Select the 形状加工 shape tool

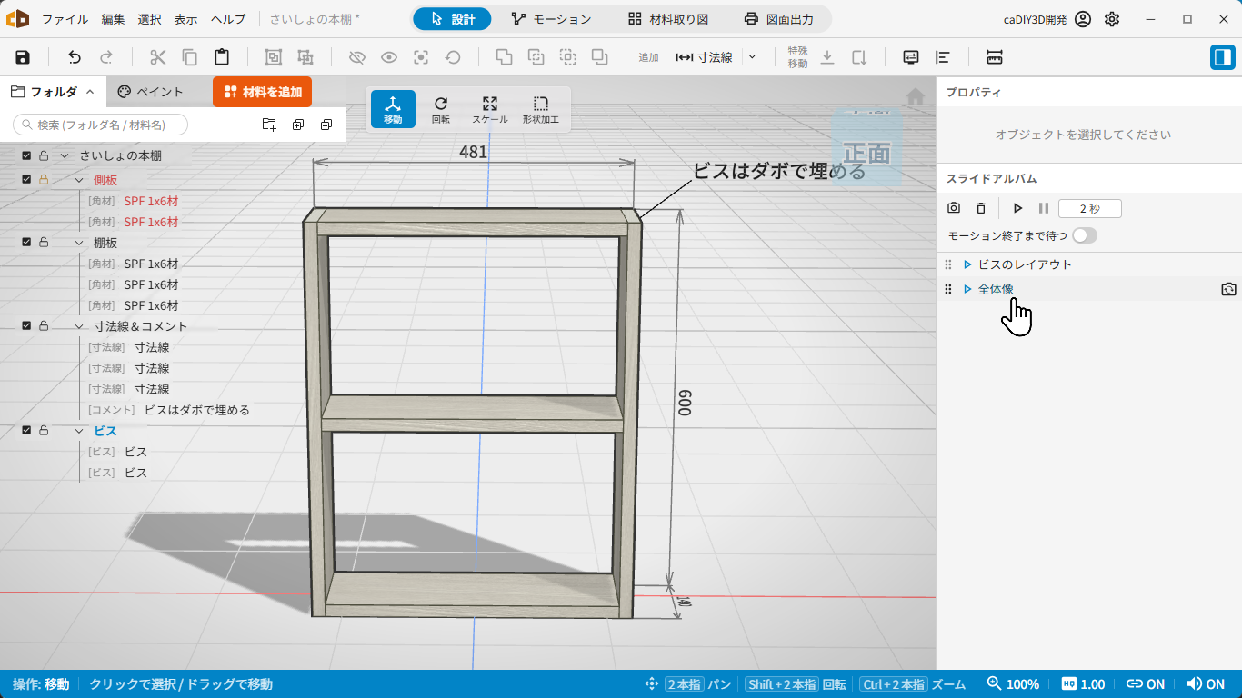pos(541,109)
